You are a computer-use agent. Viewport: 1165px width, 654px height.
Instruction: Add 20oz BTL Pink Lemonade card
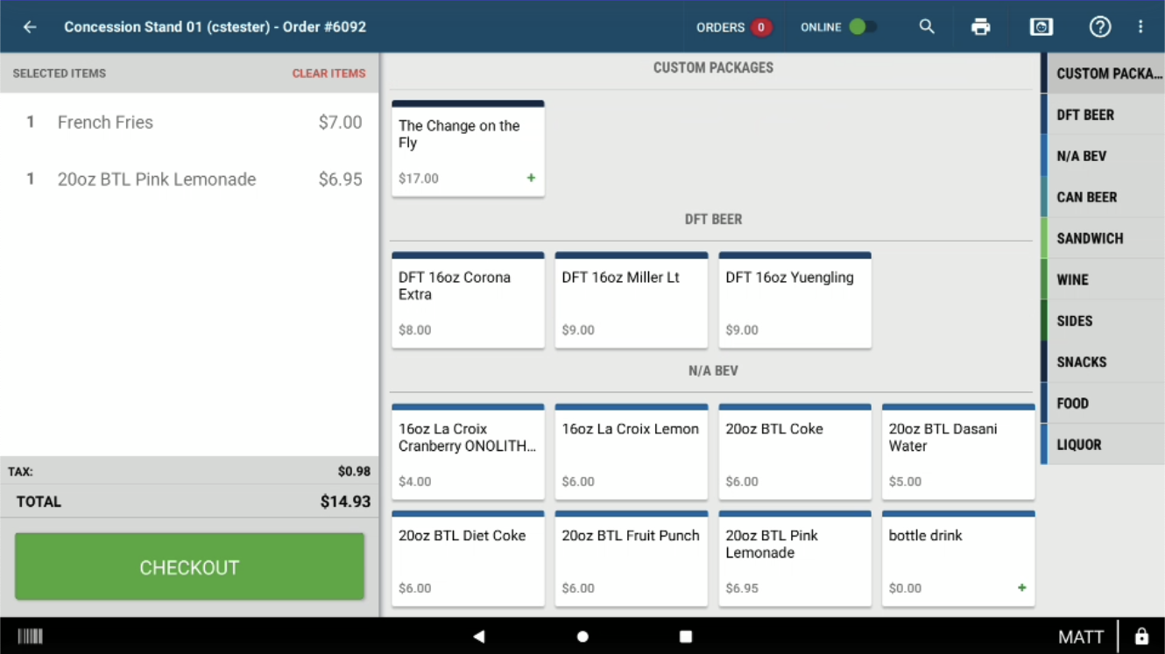pos(795,559)
